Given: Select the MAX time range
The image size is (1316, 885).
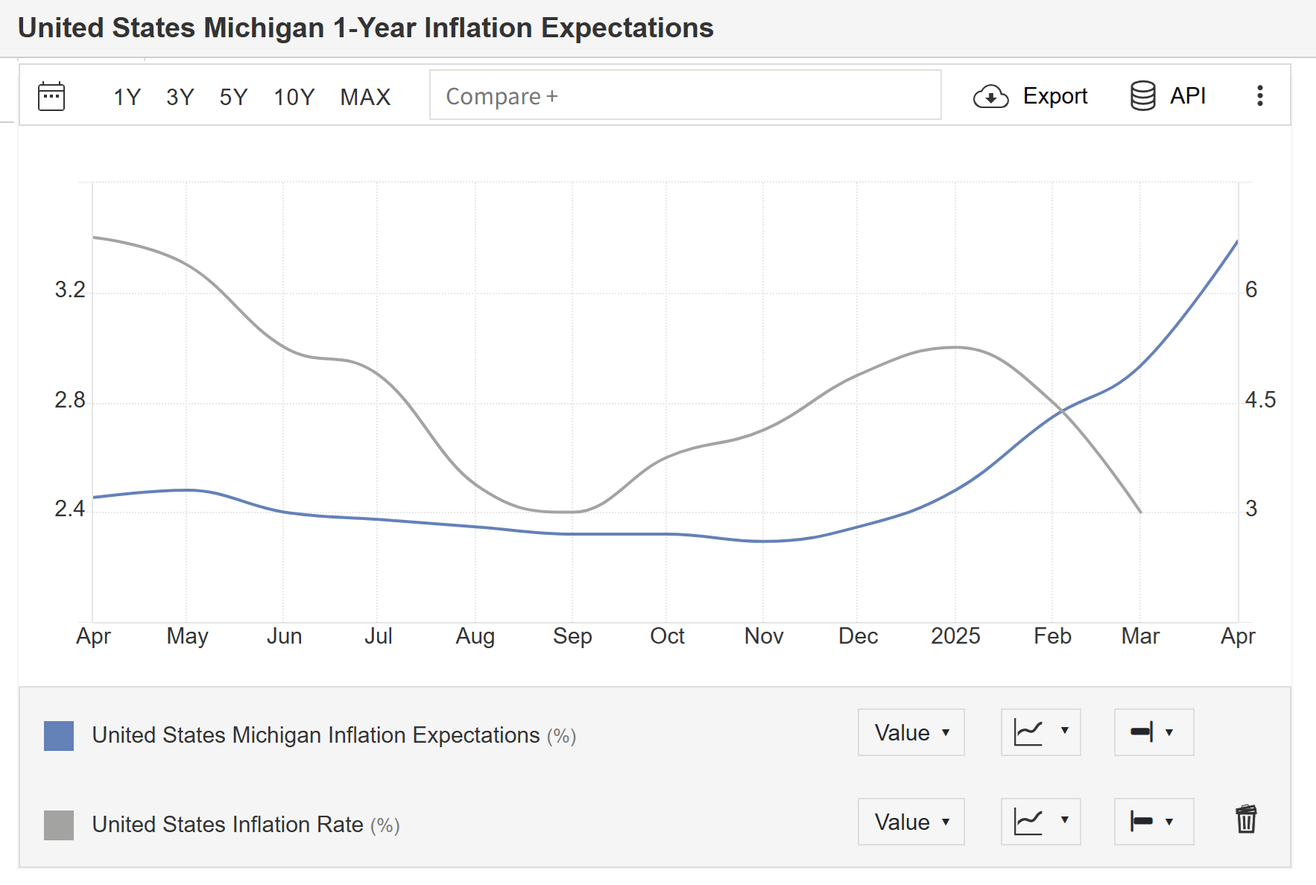Looking at the screenshot, I should pos(365,97).
